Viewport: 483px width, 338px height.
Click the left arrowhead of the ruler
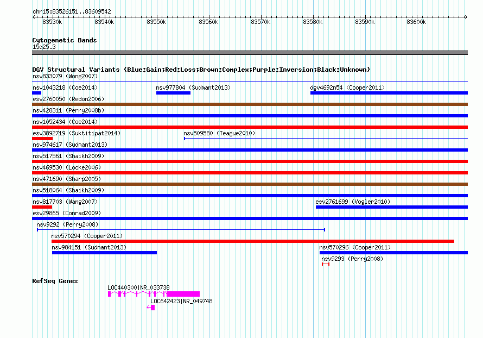pos(34,17)
